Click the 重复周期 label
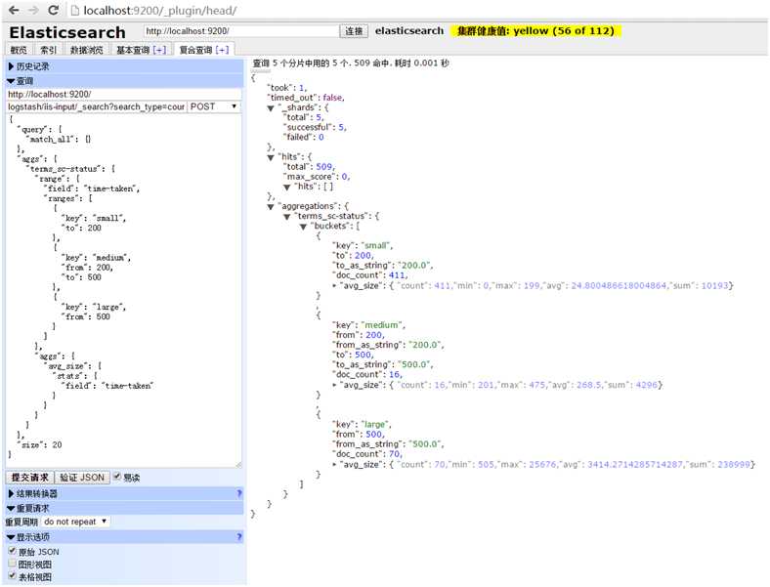Screen dimensions: 770x587 click(x=22, y=522)
